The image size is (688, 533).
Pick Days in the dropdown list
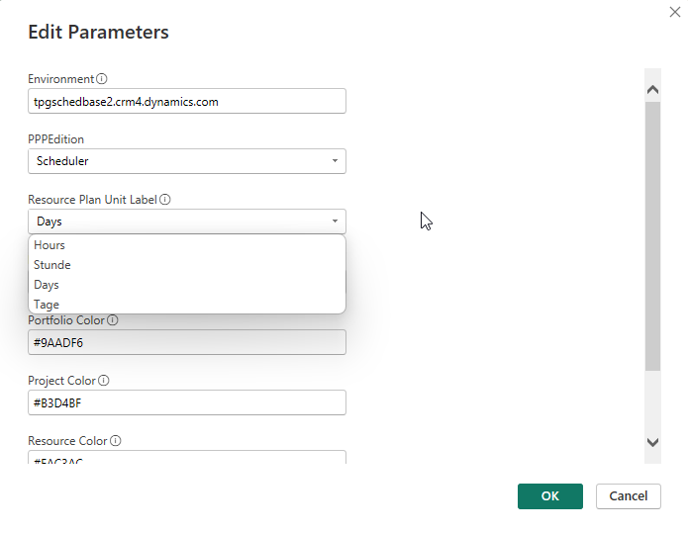point(47,285)
